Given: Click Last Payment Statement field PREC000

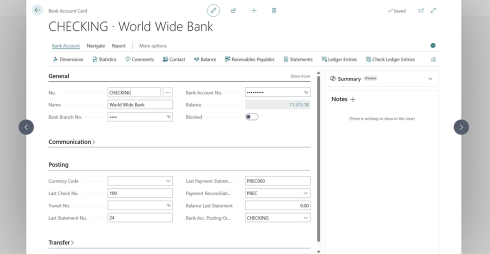Looking at the screenshot, I should [277, 181].
